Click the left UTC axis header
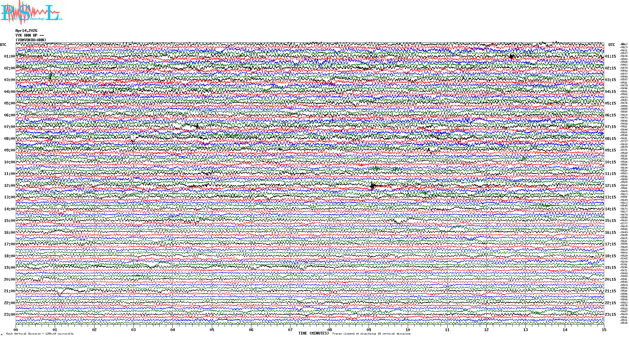The image size is (629, 338). (3, 45)
